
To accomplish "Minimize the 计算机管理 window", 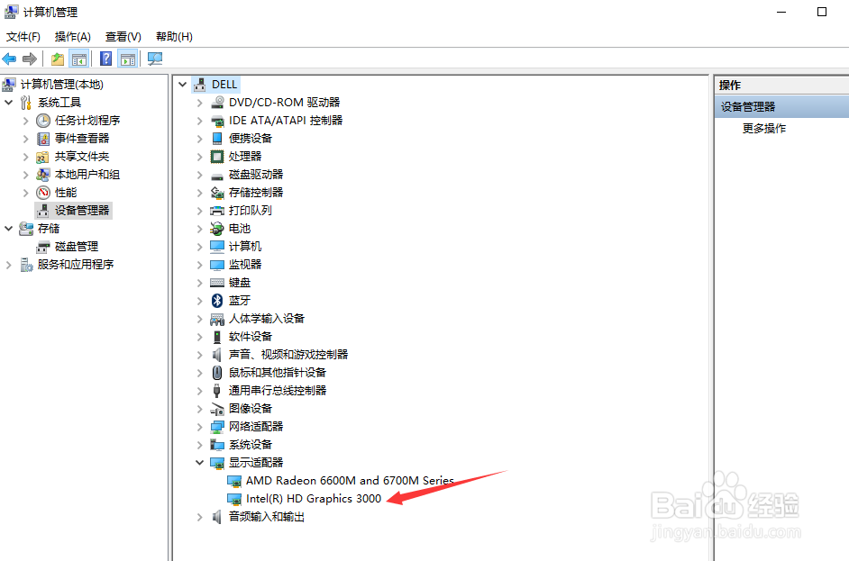I will click(x=781, y=12).
